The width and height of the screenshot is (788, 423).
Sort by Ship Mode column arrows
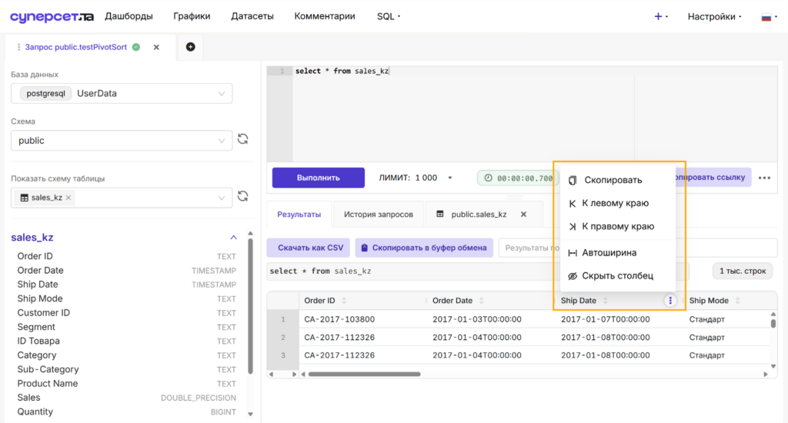click(x=738, y=301)
